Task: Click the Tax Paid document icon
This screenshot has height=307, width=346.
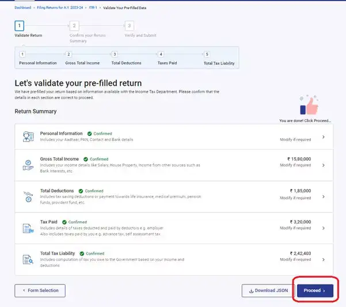Action: coord(28,228)
